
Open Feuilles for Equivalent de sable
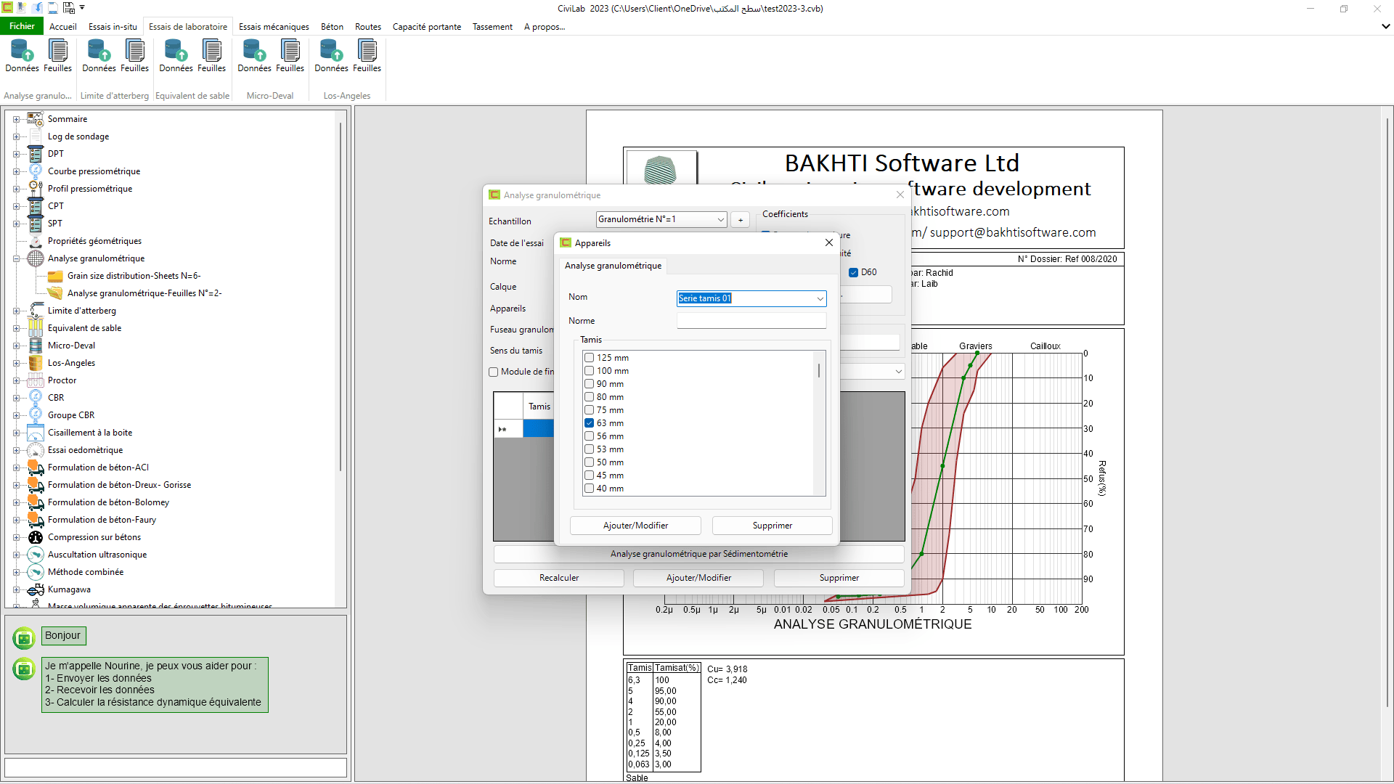tap(211, 56)
